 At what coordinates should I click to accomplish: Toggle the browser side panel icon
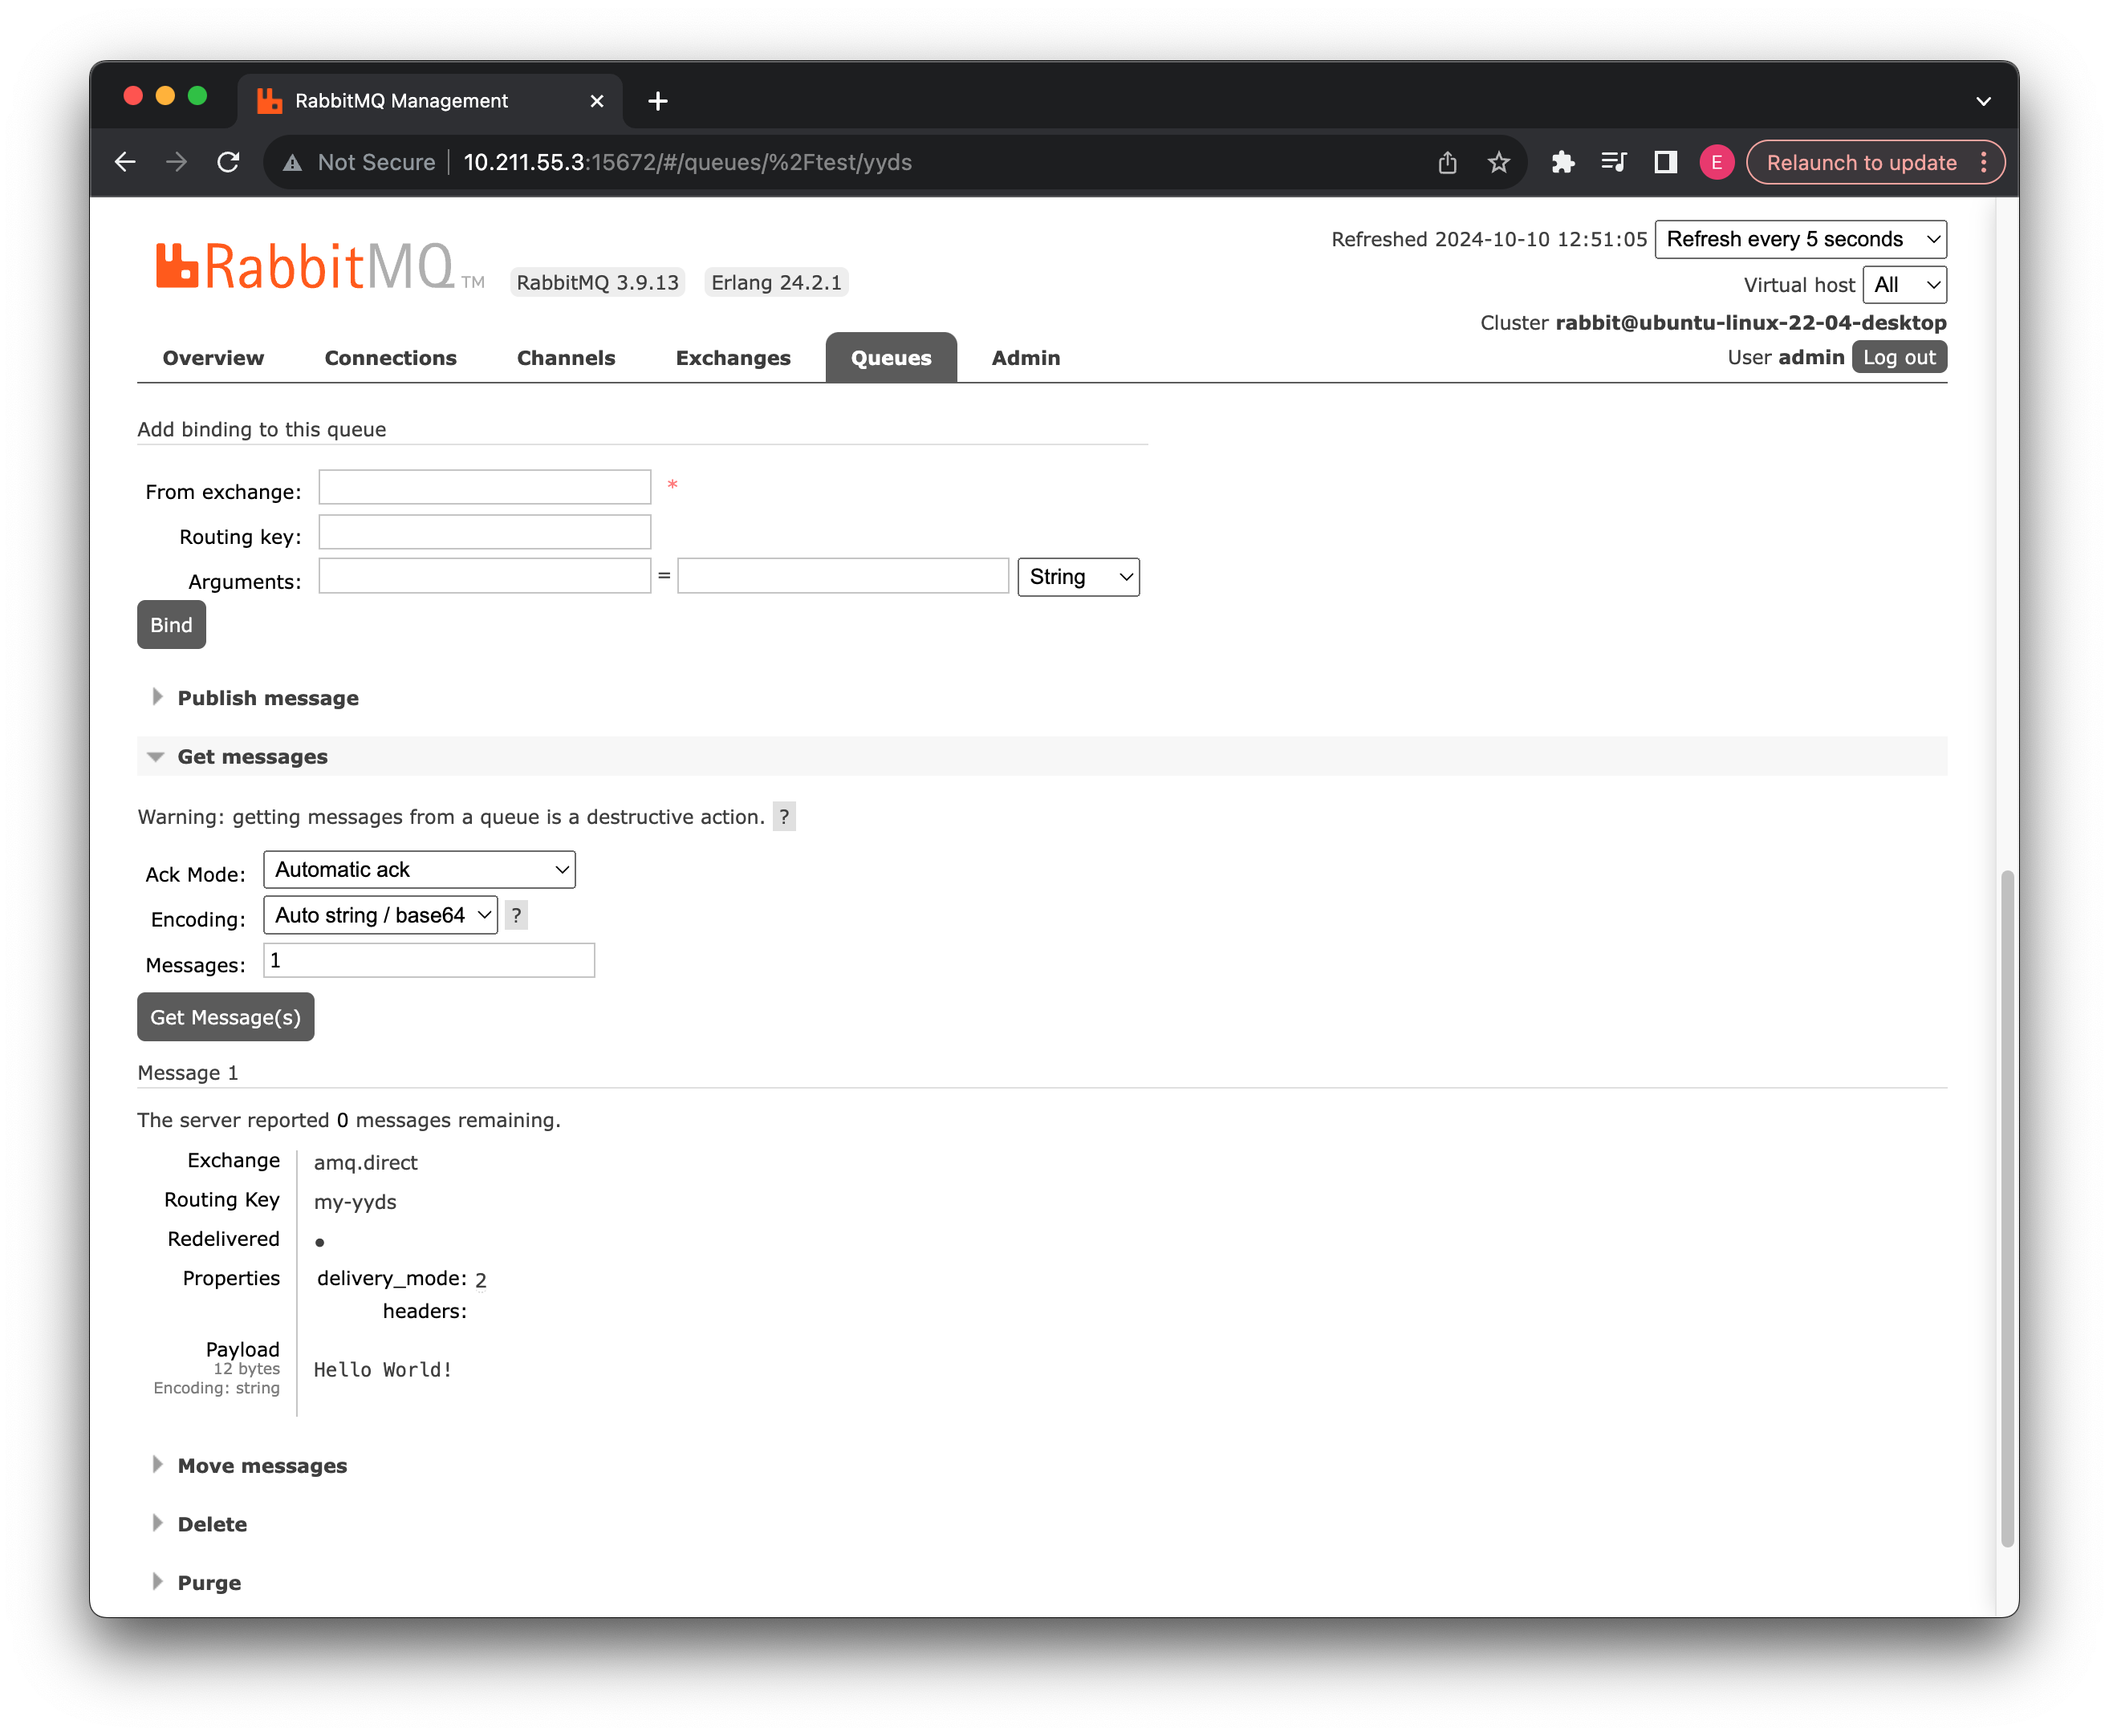(1664, 162)
